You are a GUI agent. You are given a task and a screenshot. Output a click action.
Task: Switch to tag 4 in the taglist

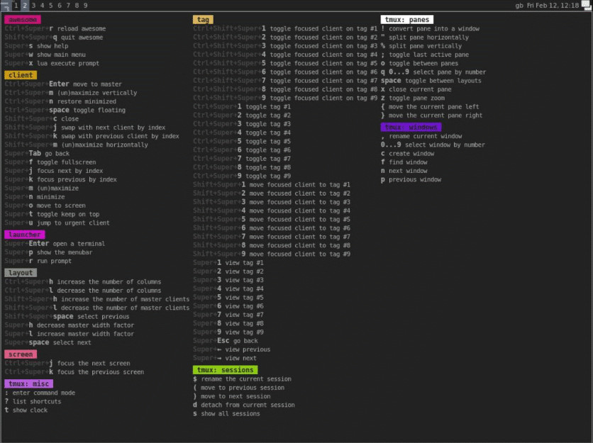pyautogui.click(x=42, y=5)
